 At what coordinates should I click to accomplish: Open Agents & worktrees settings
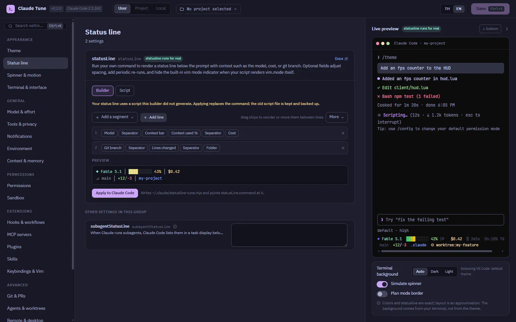coord(35,308)
